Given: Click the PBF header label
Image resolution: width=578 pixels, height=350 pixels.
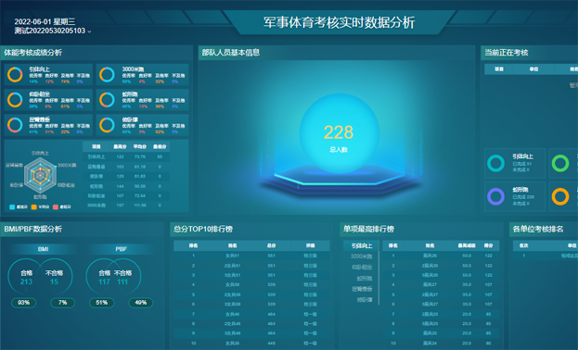Looking at the screenshot, I should point(122,249).
